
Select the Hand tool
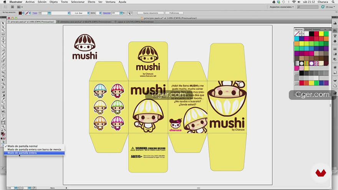[3, 123]
